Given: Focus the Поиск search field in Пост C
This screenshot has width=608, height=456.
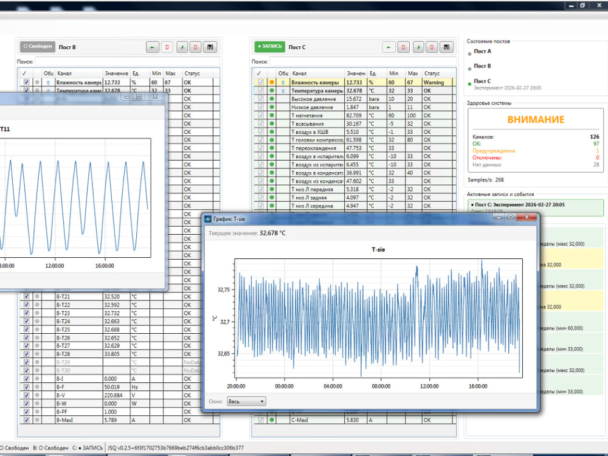Looking at the screenshot, I should tap(362, 61).
